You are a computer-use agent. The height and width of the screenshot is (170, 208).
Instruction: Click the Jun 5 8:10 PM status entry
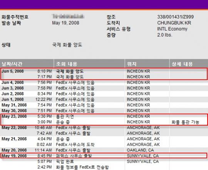pyautogui.click(x=104, y=71)
